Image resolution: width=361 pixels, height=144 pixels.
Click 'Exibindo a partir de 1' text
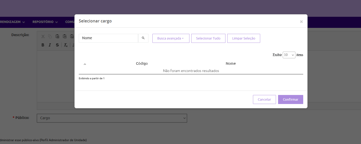point(91,78)
